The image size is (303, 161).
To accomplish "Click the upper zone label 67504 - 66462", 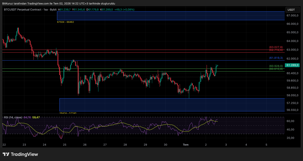I will (x=65, y=22).
